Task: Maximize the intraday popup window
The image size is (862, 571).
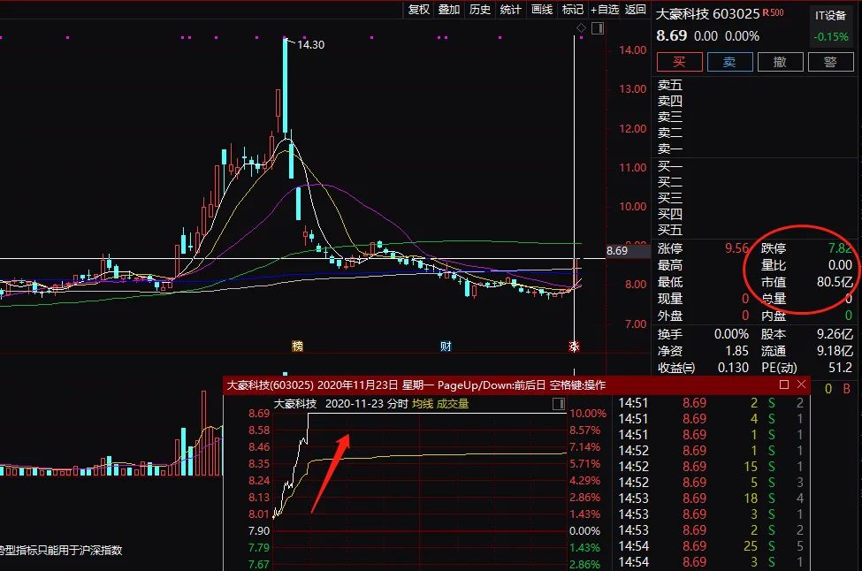Action: coord(783,384)
